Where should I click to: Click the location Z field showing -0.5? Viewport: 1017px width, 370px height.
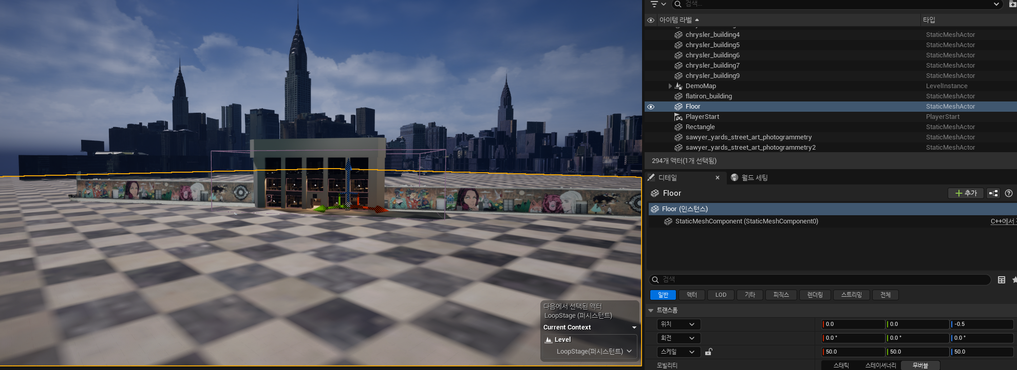pyautogui.click(x=982, y=324)
